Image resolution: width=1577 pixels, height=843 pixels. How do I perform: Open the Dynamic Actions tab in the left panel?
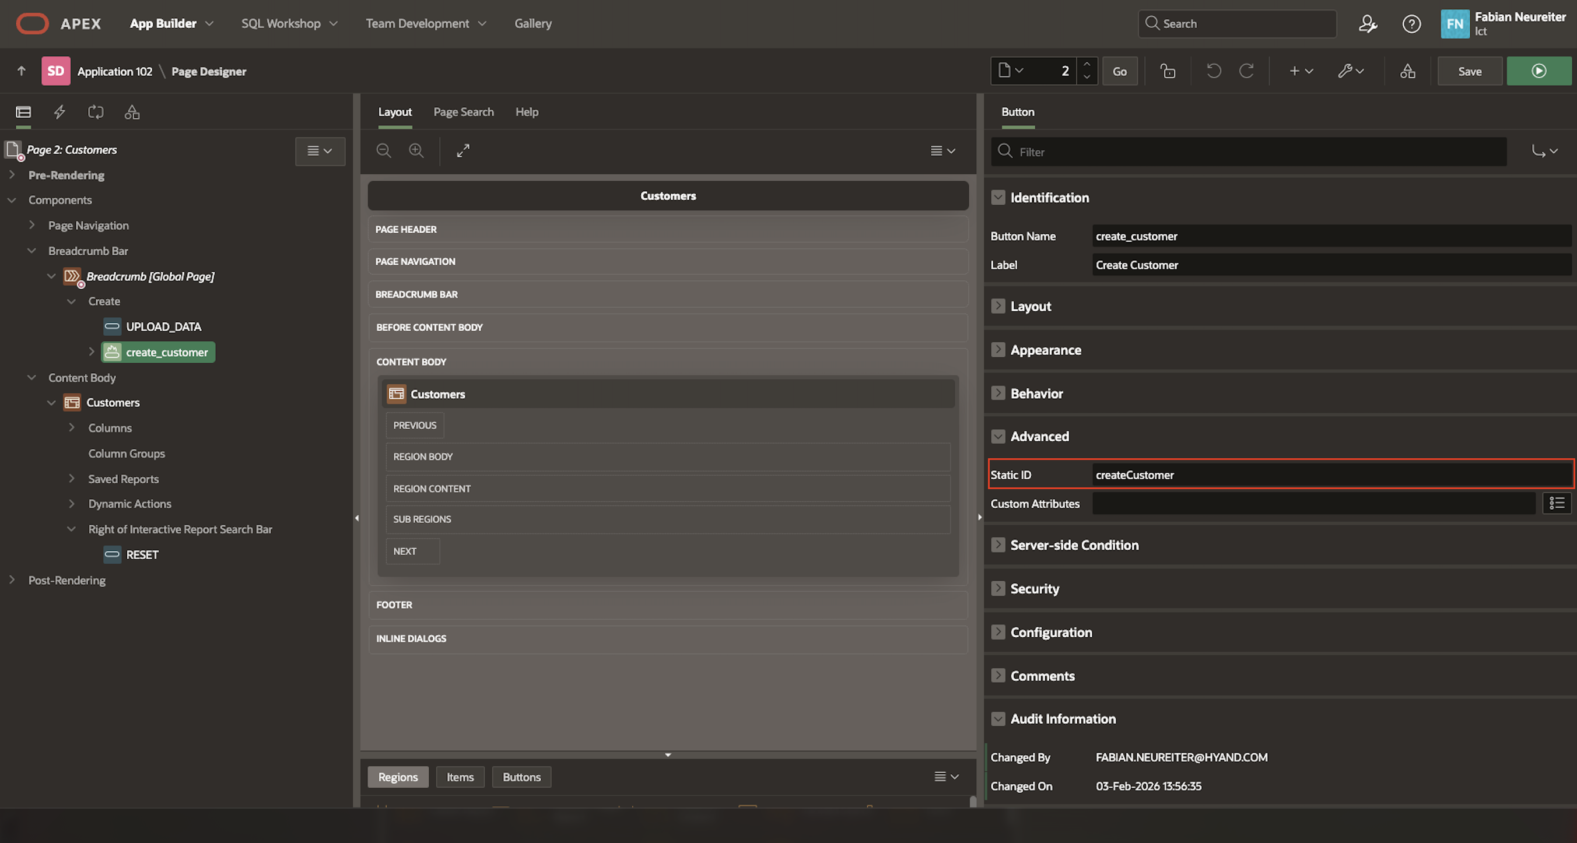tap(59, 112)
